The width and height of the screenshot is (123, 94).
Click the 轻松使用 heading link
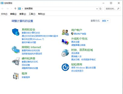point(77,65)
